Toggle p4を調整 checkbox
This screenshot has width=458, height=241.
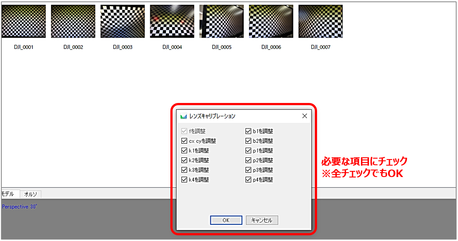(x=248, y=180)
